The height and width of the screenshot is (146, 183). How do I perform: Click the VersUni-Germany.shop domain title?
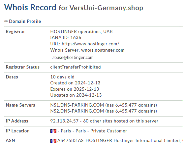click(x=106, y=8)
